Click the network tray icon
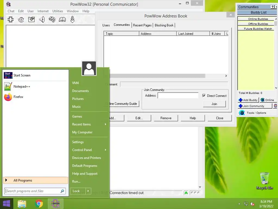The width and height of the screenshot is (278, 209). coord(246,204)
